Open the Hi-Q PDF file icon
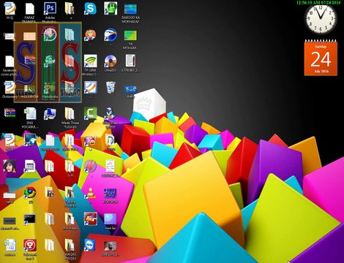The width and height of the screenshot is (344, 263). (x=10, y=9)
